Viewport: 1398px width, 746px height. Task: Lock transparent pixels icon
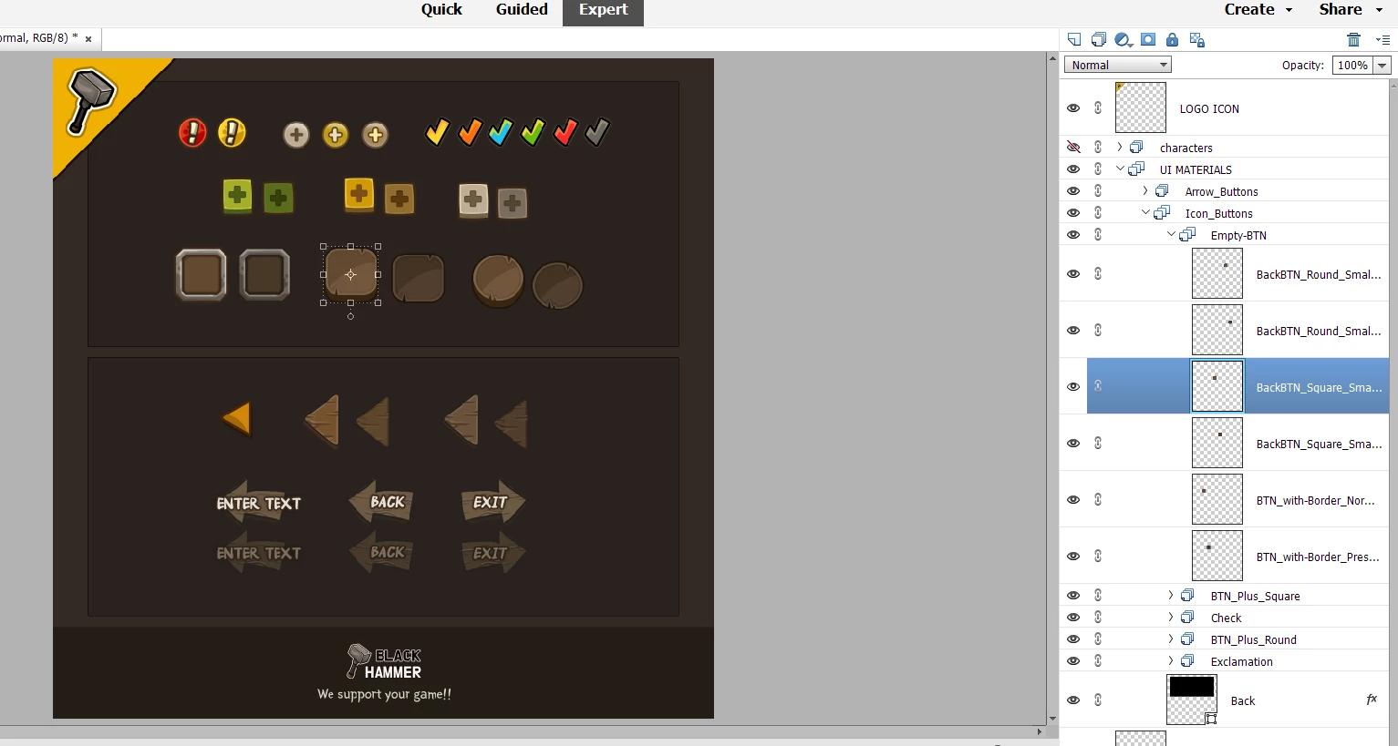click(x=1197, y=39)
